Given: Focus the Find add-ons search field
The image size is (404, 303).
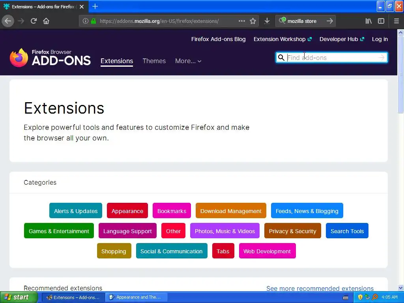Looking at the screenshot, I should (331, 58).
